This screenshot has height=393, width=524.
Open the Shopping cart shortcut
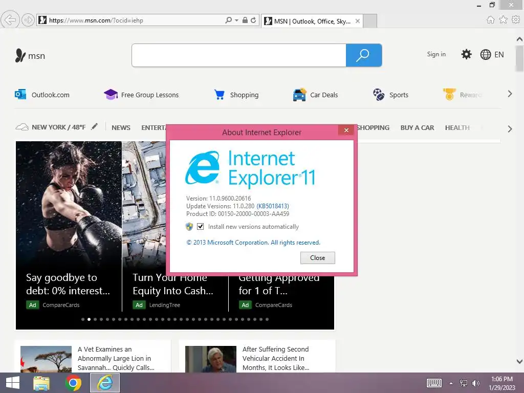(236, 95)
